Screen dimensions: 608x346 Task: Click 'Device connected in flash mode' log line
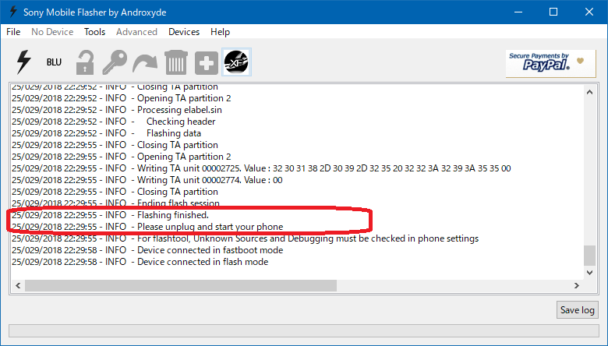click(140, 262)
